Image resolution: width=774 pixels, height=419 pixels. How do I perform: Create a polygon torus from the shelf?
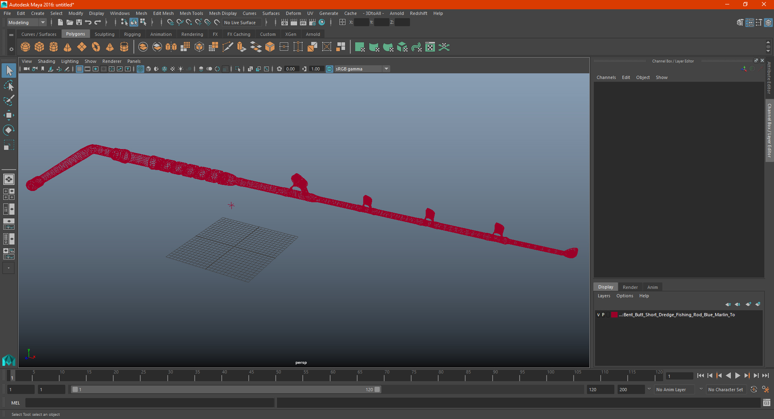[x=96, y=47]
